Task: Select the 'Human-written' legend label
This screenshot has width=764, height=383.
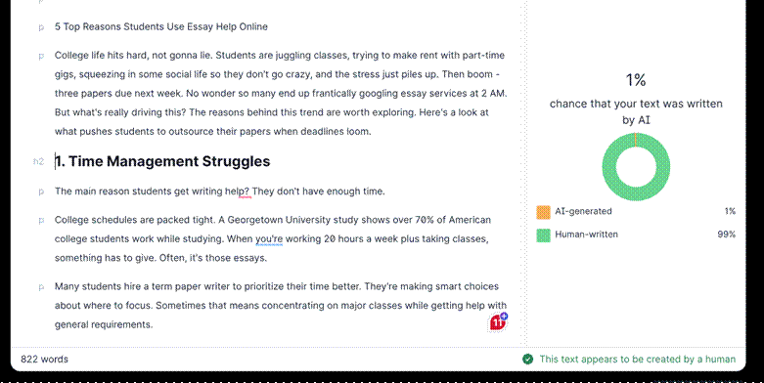Action: click(x=586, y=234)
